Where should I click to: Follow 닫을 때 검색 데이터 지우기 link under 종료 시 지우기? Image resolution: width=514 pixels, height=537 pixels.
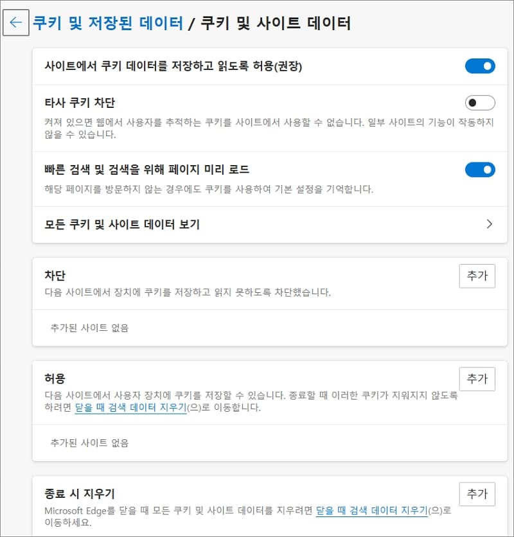pyautogui.click(x=372, y=511)
